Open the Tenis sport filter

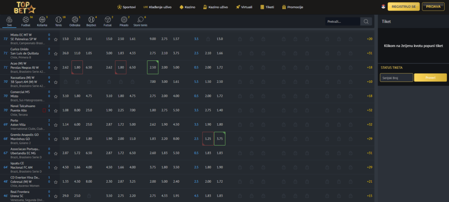tap(58, 21)
